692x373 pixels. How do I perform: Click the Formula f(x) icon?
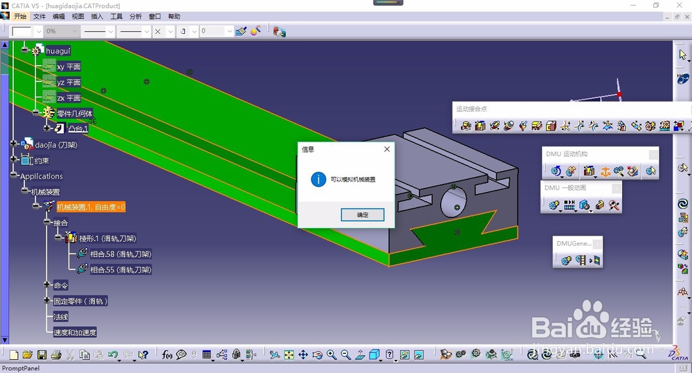tap(167, 354)
